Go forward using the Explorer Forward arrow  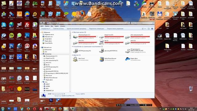pyautogui.click(x=44, y=23)
